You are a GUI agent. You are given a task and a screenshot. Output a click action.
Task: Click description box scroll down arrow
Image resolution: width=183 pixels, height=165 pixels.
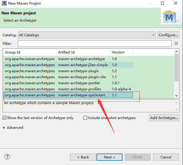click(x=176, y=110)
